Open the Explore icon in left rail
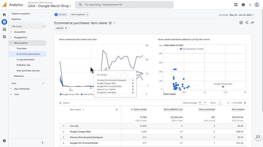 [4, 29]
